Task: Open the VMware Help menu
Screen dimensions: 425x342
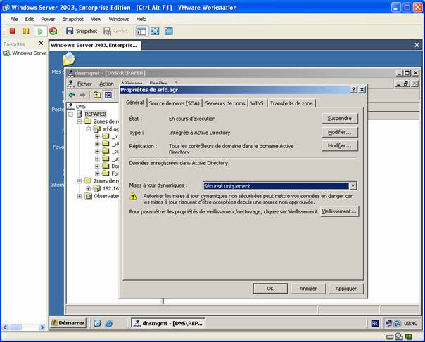Action: pyautogui.click(x=141, y=19)
